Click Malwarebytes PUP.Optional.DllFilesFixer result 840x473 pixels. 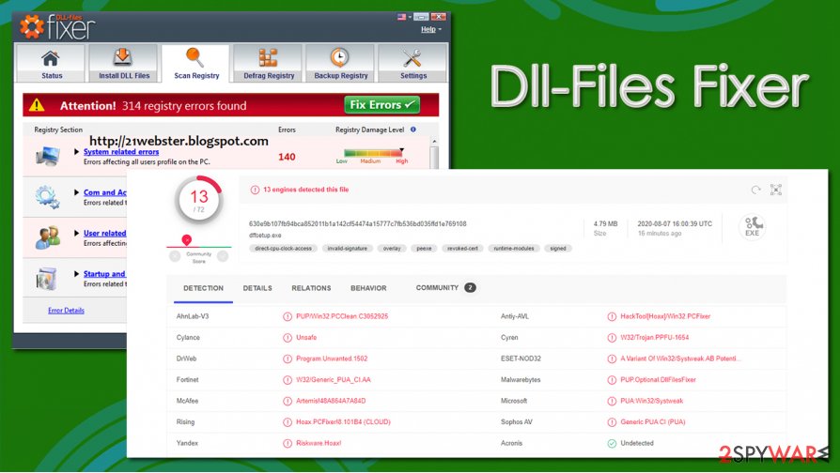tap(658, 380)
